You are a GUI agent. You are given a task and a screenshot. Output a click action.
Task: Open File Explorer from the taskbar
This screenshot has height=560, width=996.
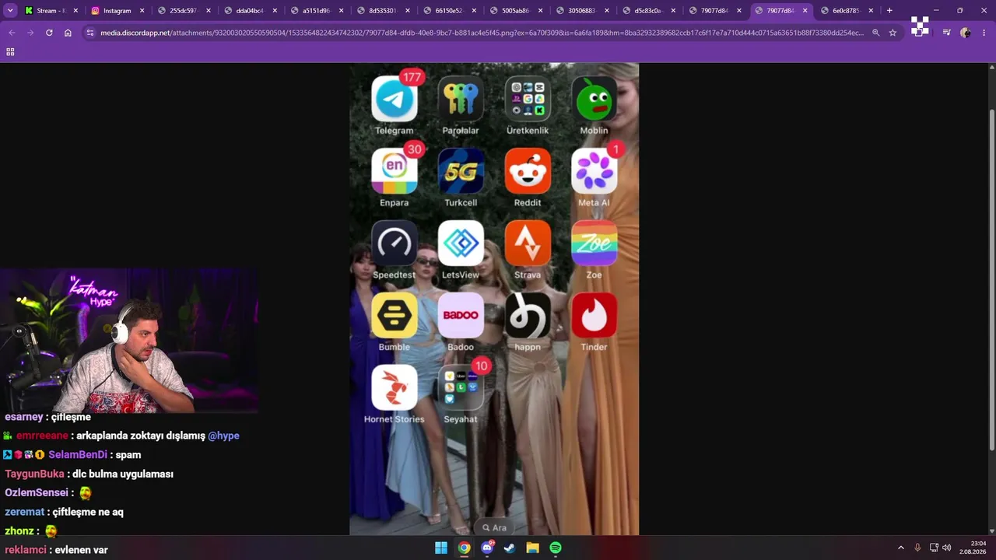[532, 548]
